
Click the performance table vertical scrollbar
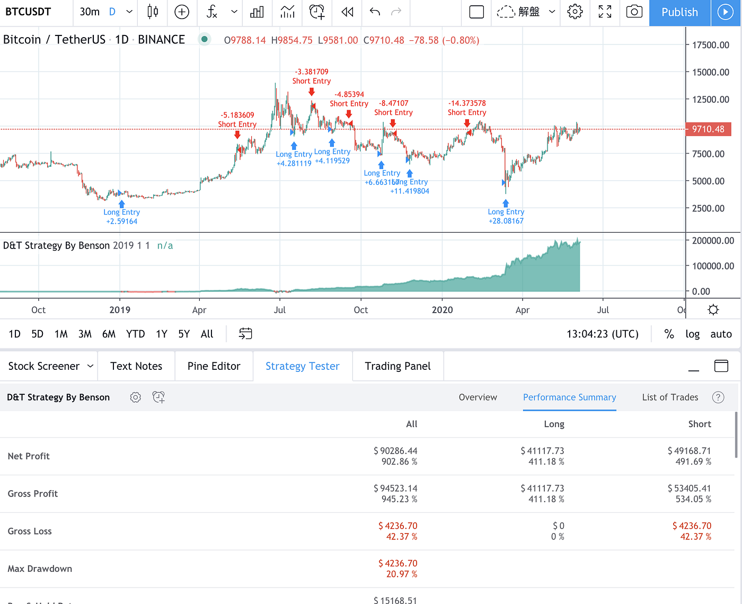coord(736,435)
